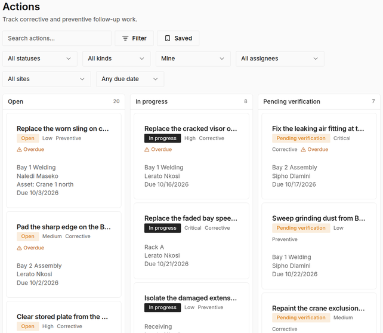This screenshot has height=333, width=383.
Task: Click Critical priority on faded bay card
Action: 193,228
